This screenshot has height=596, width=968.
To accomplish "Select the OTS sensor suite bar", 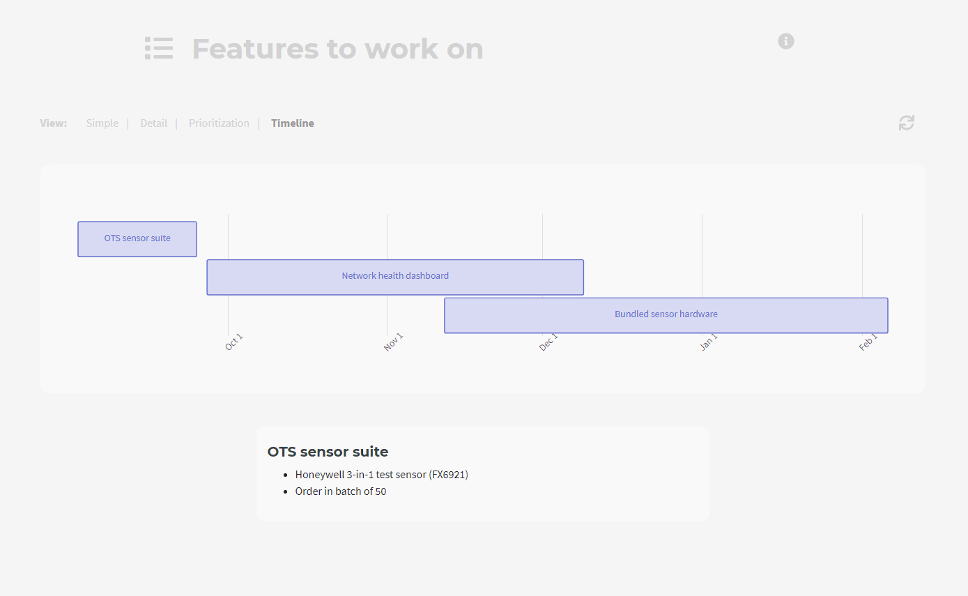I will (137, 239).
